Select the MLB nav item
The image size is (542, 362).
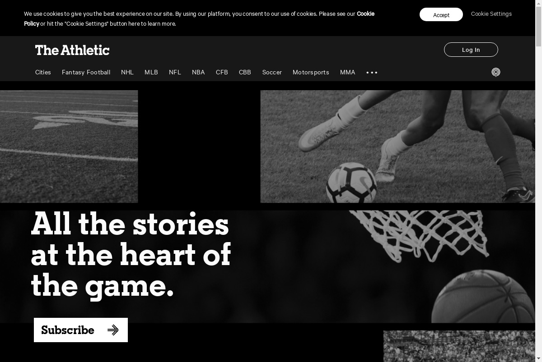pyautogui.click(x=151, y=72)
